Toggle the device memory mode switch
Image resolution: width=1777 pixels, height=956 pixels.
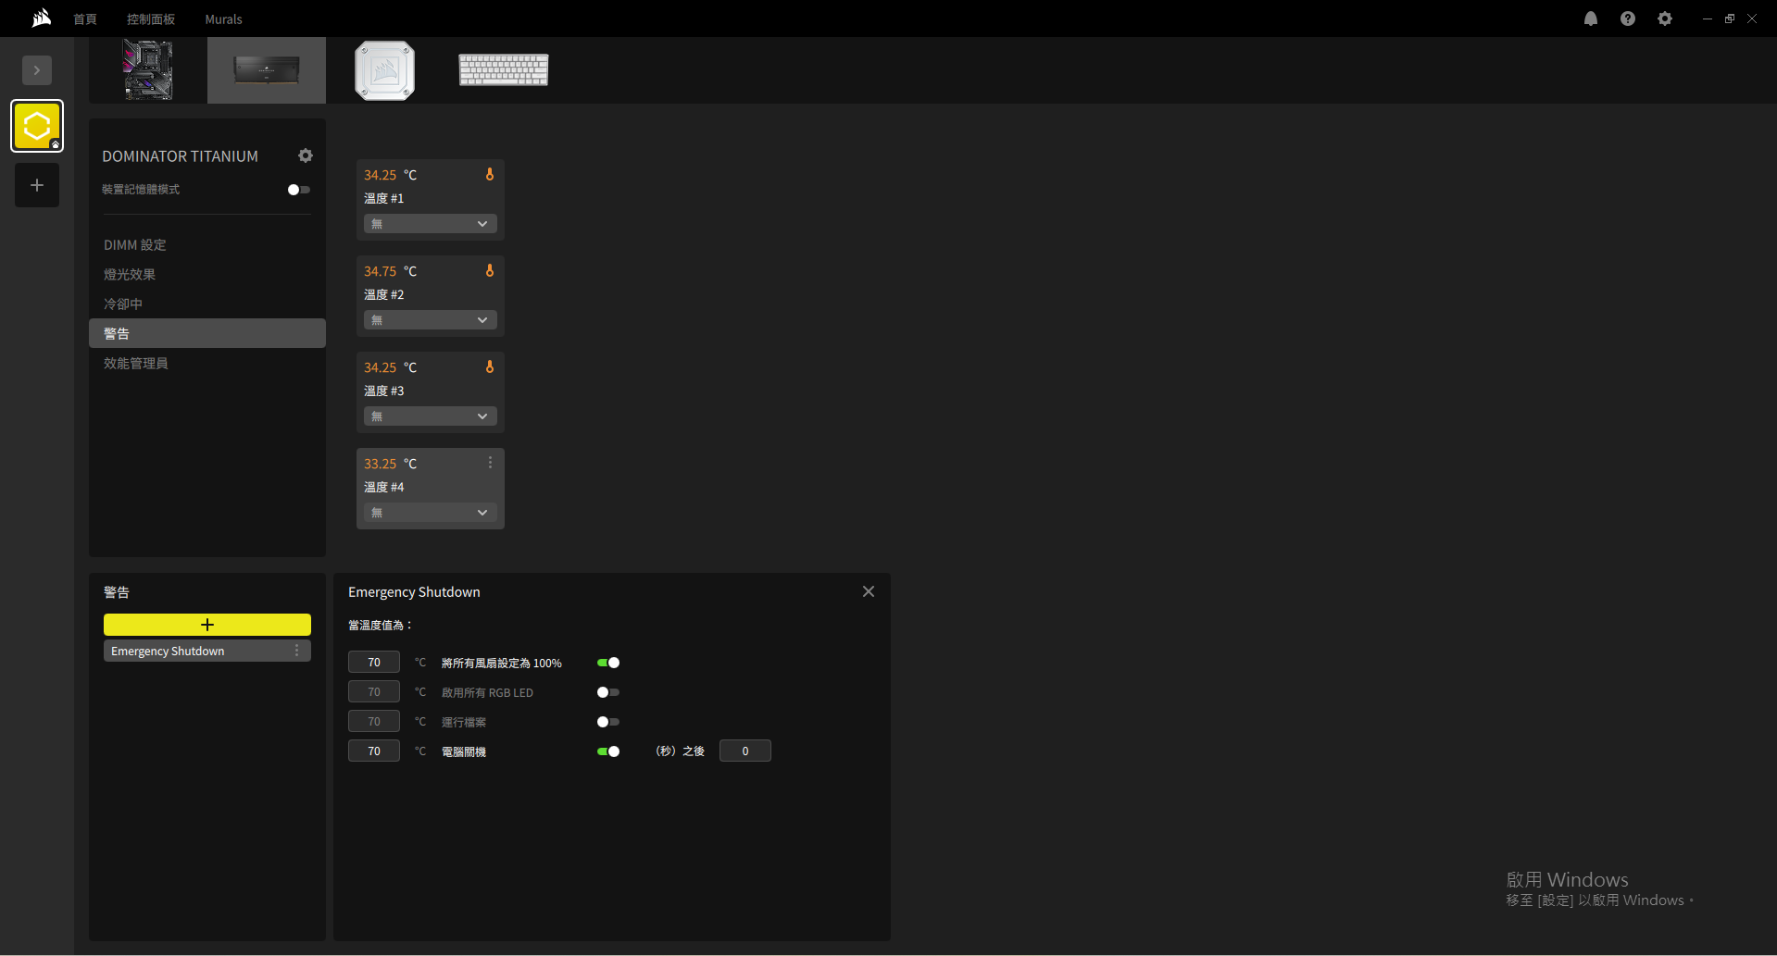pyautogui.click(x=299, y=190)
